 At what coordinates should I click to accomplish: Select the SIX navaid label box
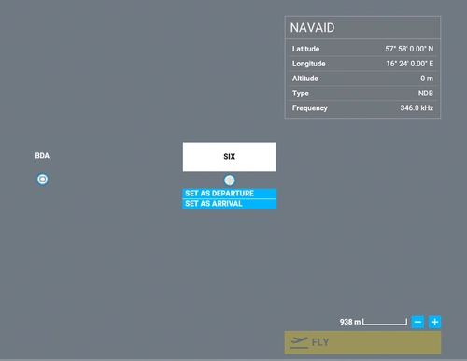[x=230, y=157]
